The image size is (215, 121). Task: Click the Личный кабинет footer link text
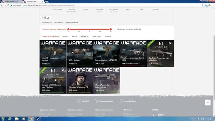click(x=130, y=102)
